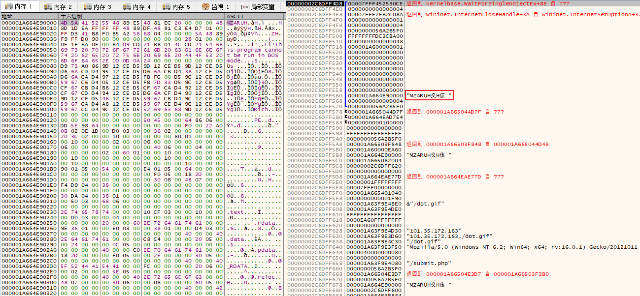Select the highlighted stack address 0000002C6DFF4D8
The width and height of the screenshot is (640, 296).
(x=314, y=3)
